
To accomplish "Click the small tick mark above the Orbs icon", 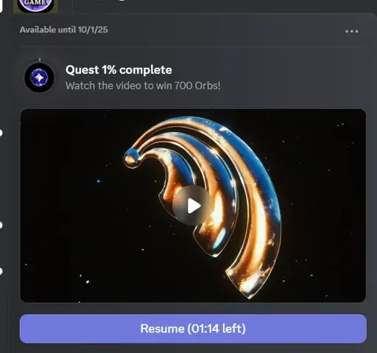I will [x=40, y=60].
